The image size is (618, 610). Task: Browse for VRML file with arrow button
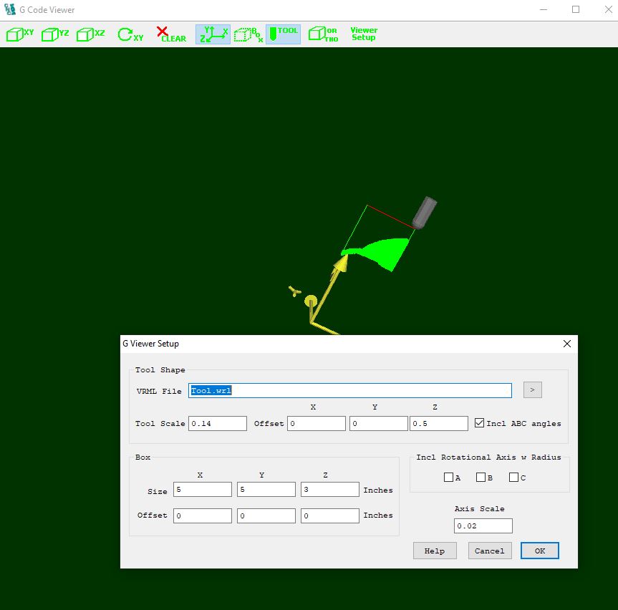click(x=532, y=390)
